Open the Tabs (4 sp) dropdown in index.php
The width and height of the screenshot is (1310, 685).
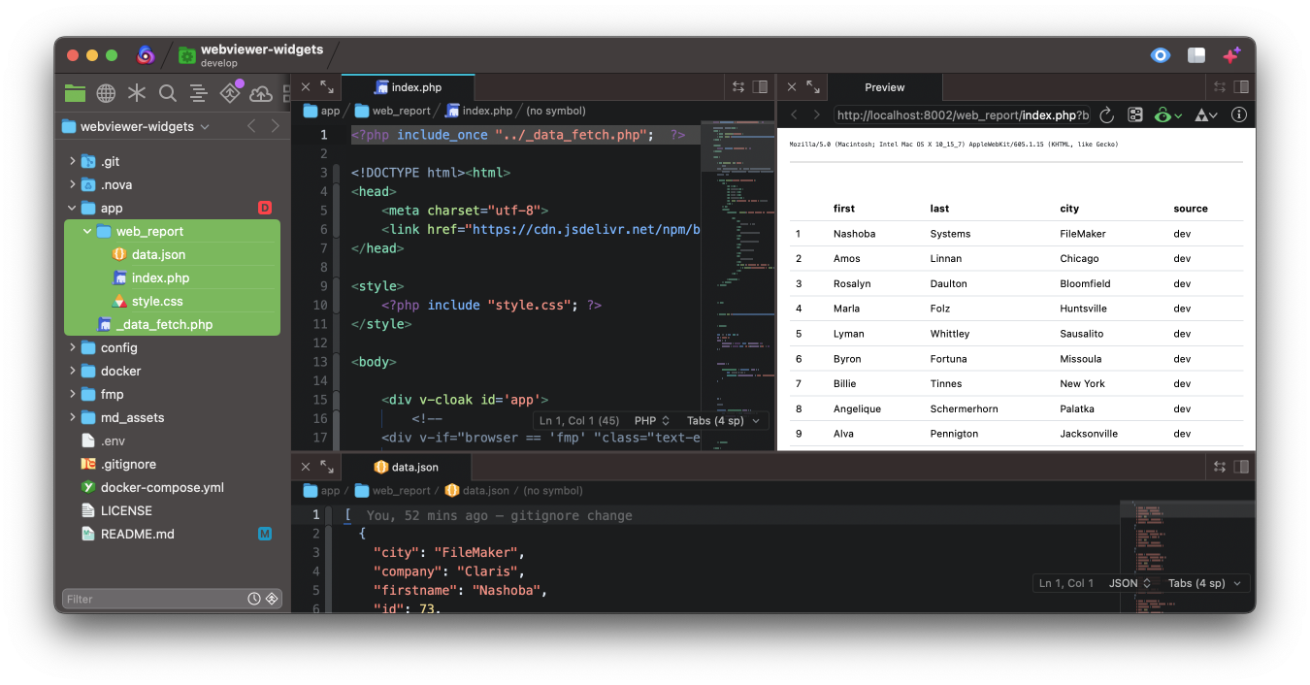tap(723, 421)
